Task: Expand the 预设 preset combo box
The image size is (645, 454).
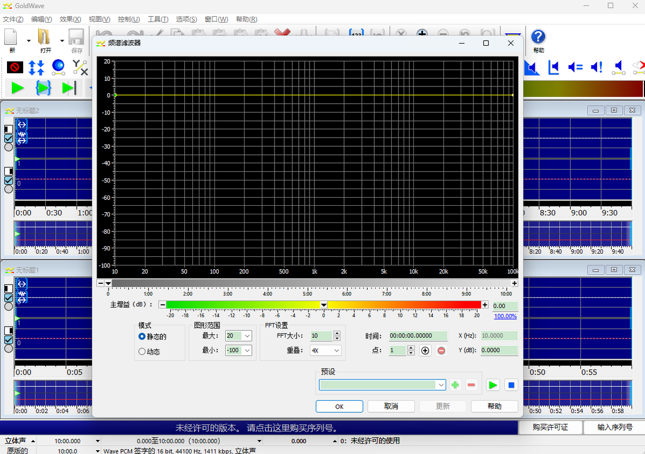Action: pos(441,385)
